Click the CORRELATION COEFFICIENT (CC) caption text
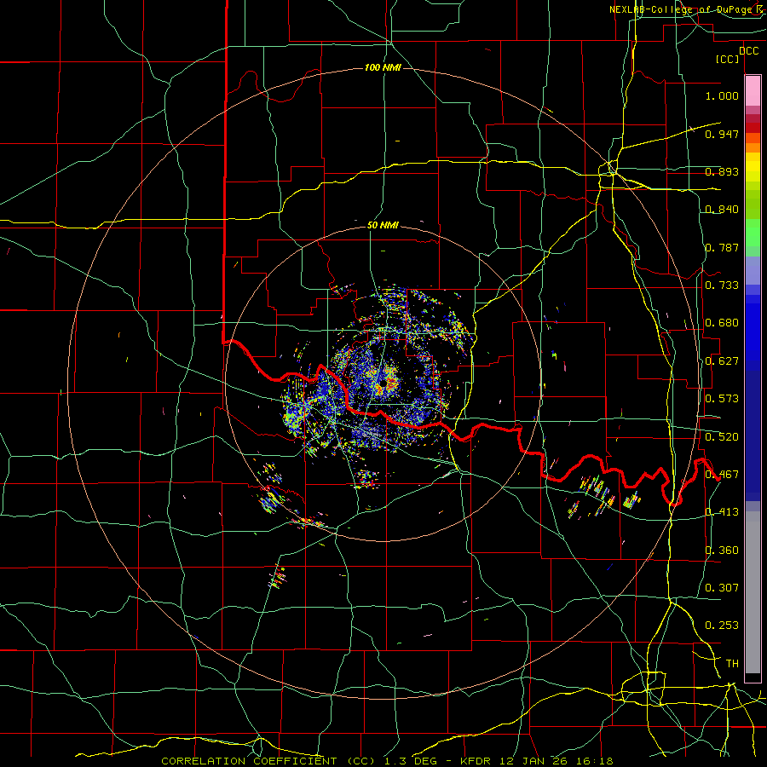 268,761
